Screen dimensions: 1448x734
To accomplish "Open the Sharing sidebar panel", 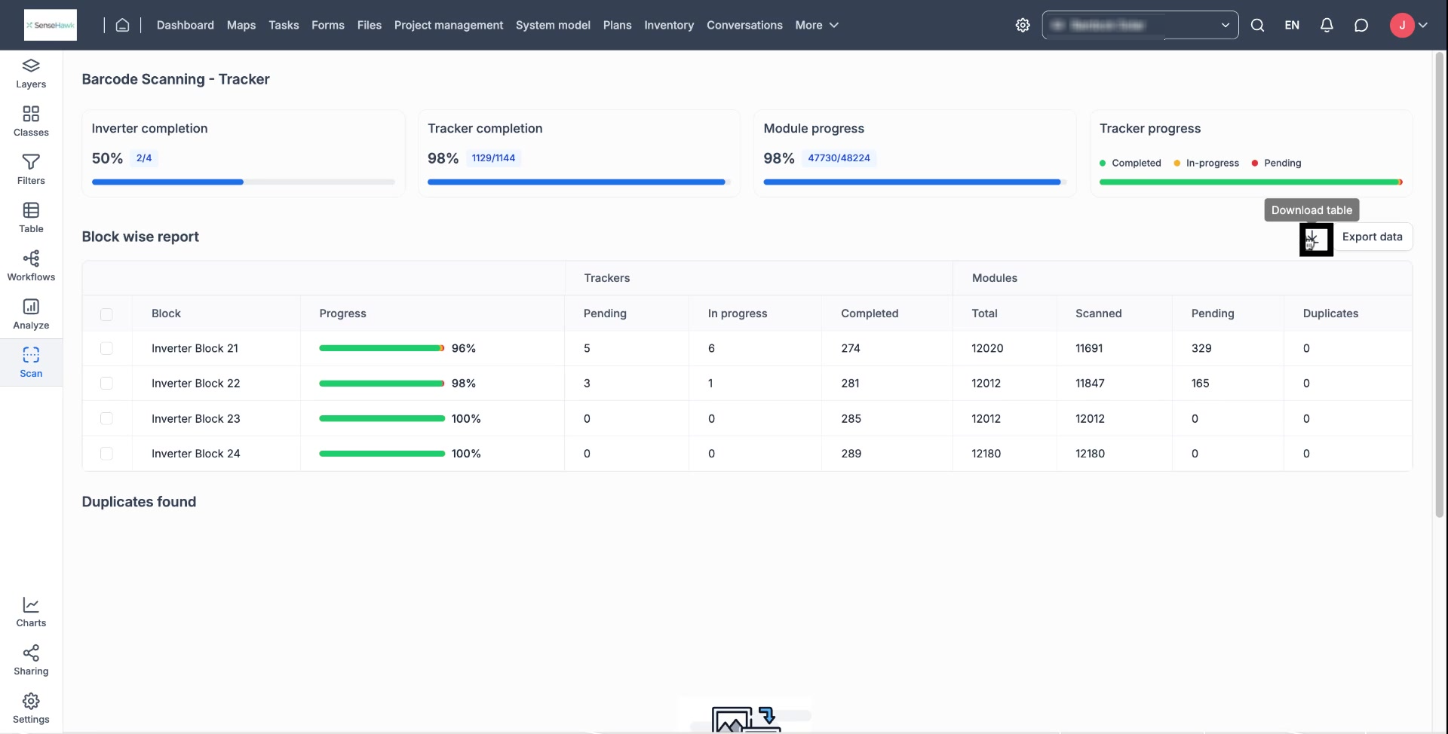I will point(31,661).
